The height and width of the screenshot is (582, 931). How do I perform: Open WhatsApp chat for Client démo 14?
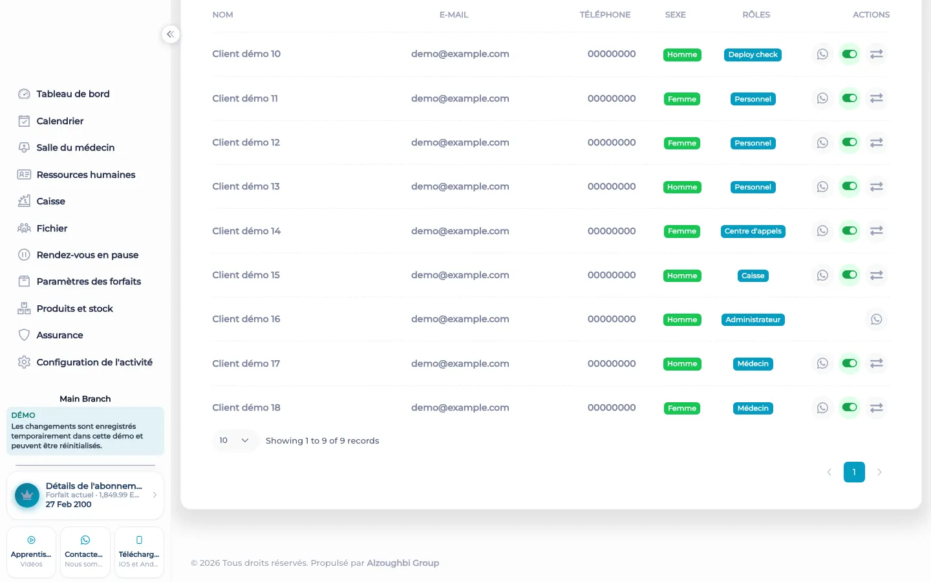point(822,231)
